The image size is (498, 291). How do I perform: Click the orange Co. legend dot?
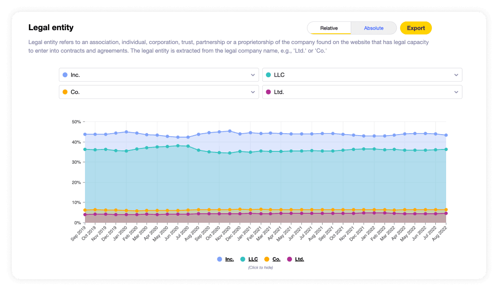(267, 259)
